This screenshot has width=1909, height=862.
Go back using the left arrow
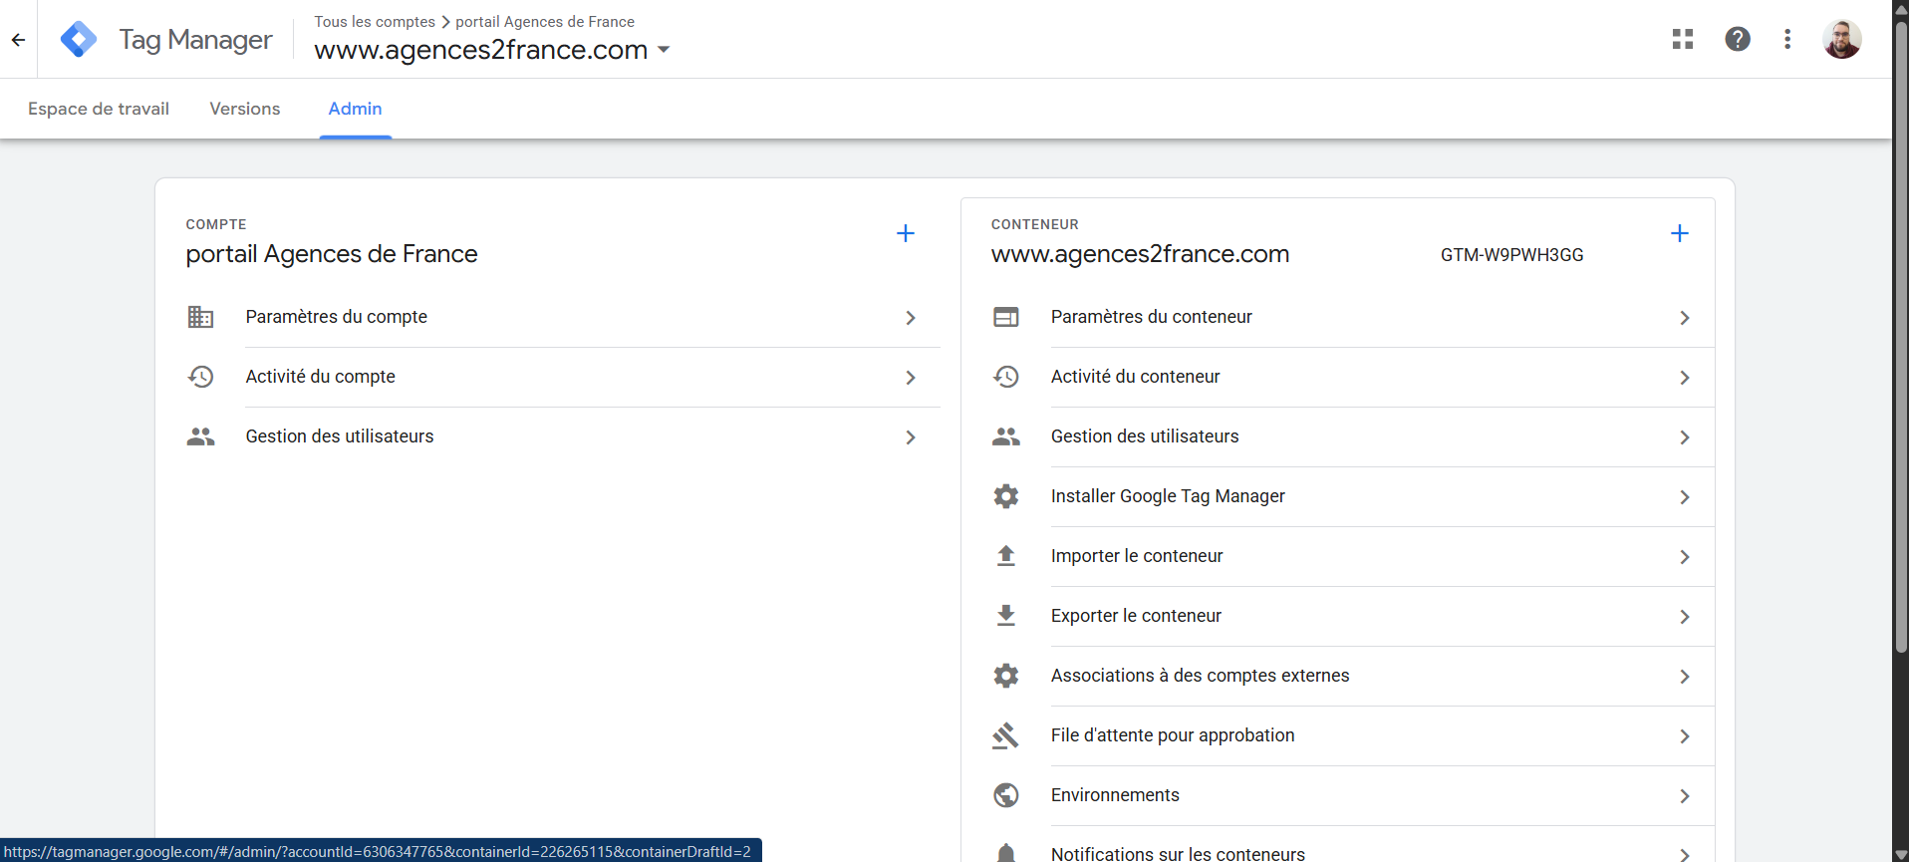[18, 40]
